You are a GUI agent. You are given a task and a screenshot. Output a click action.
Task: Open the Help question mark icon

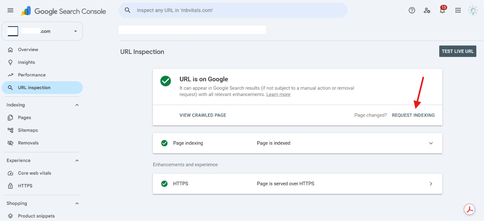pyautogui.click(x=412, y=10)
